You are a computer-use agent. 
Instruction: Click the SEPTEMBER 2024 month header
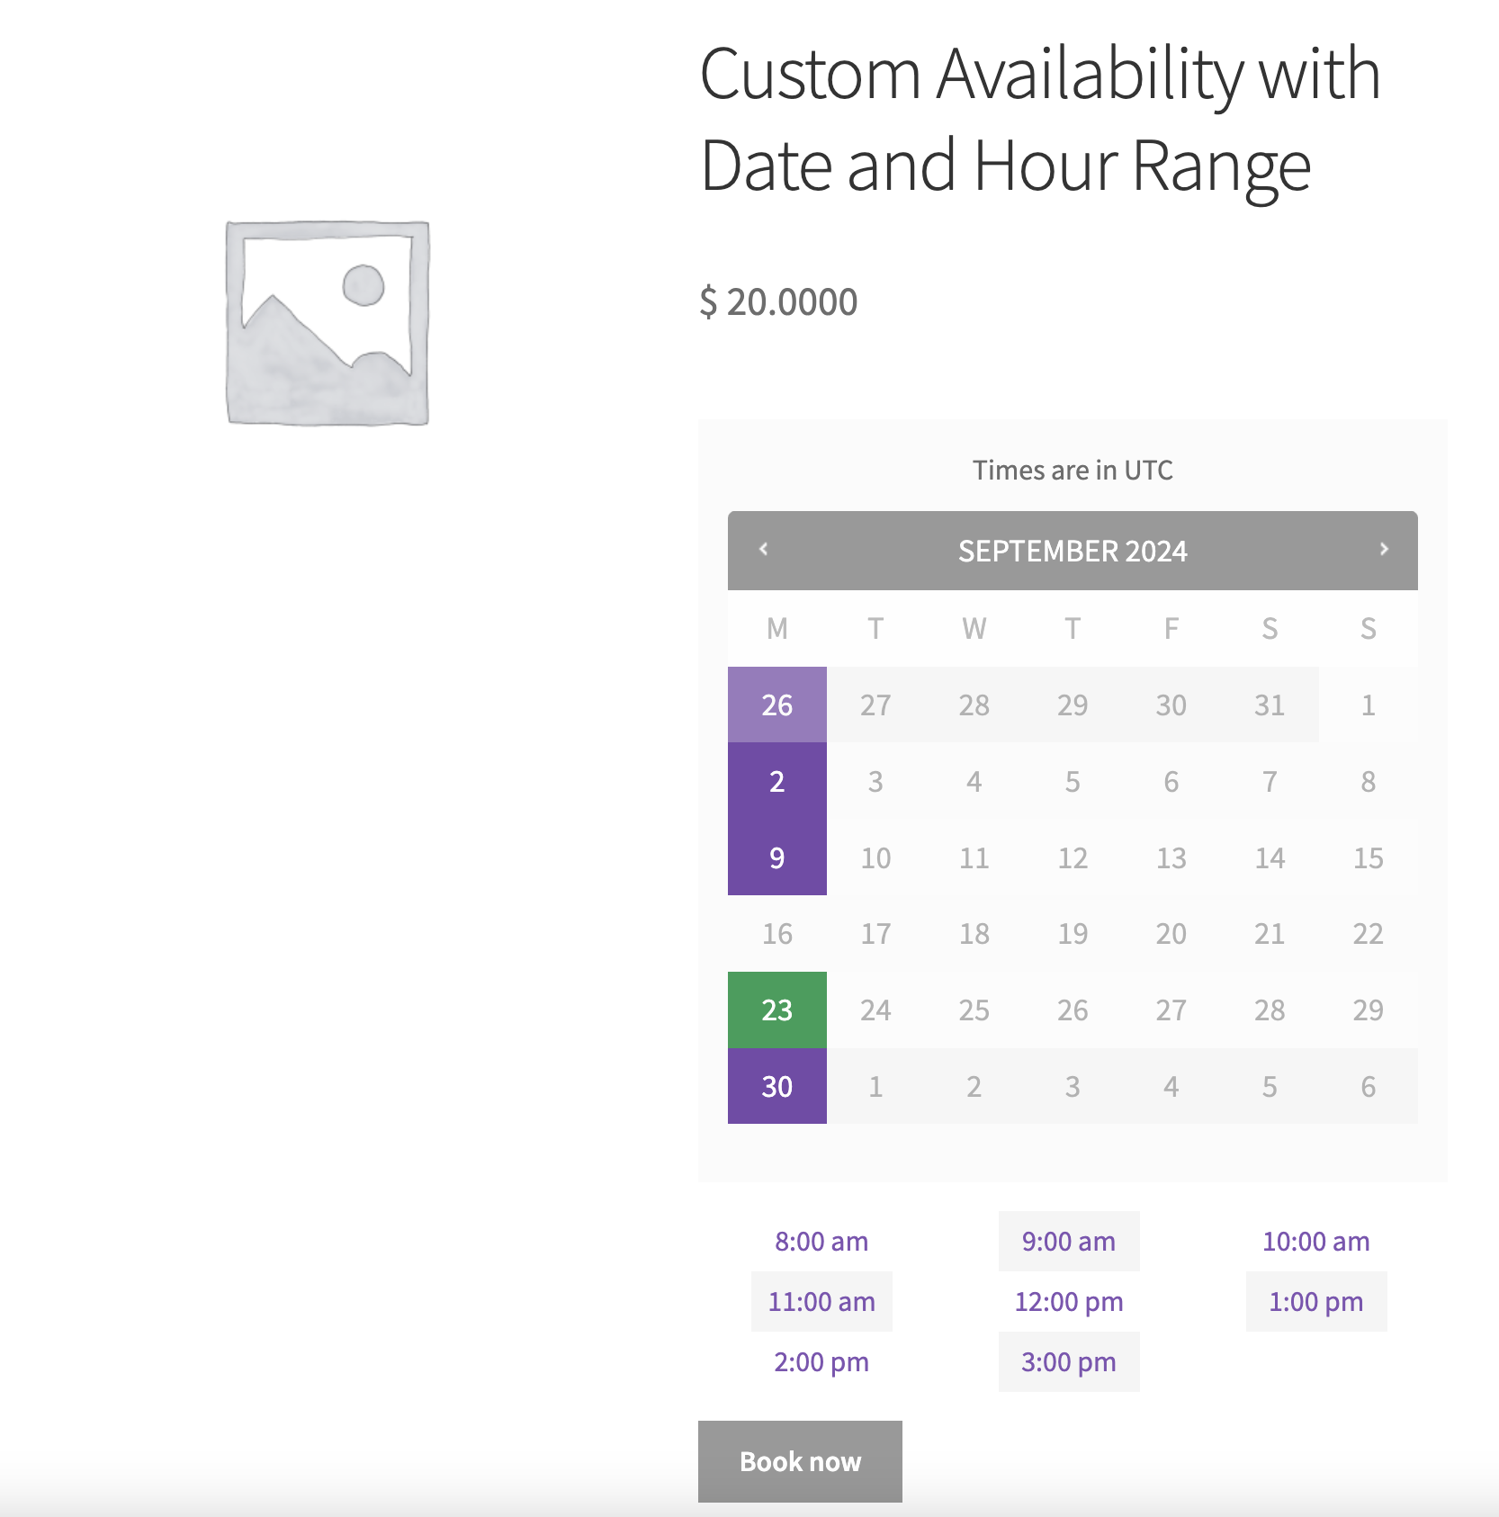(1073, 551)
